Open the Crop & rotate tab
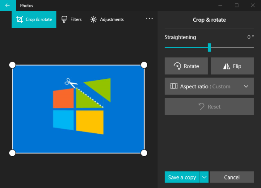This screenshot has height=188, width=261. 34,19
